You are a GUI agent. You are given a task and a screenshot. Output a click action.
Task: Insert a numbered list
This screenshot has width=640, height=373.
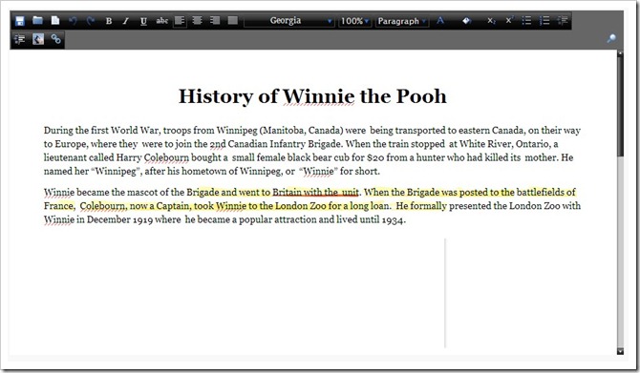click(x=544, y=20)
